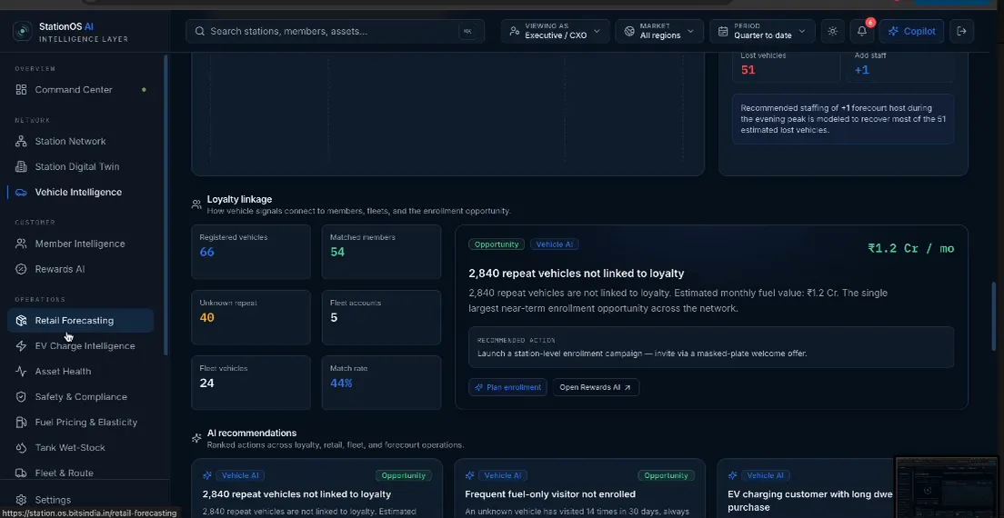Image resolution: width=1004 pixels, height=518 pixels.
Task: Click the Station Digital Twin building icon
Action: (x=21, y=167)
